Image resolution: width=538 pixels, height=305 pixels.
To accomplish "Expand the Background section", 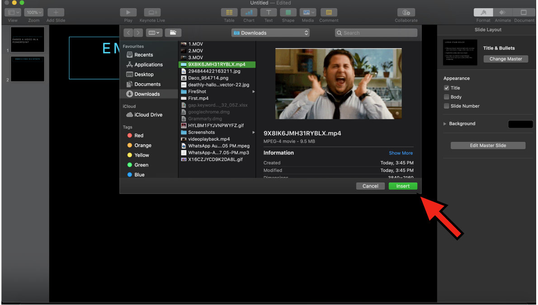I will pyautogui.click(x=445, y=124).
